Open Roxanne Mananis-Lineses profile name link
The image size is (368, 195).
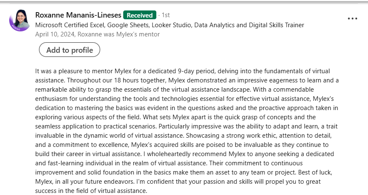[x=78, y=15]
